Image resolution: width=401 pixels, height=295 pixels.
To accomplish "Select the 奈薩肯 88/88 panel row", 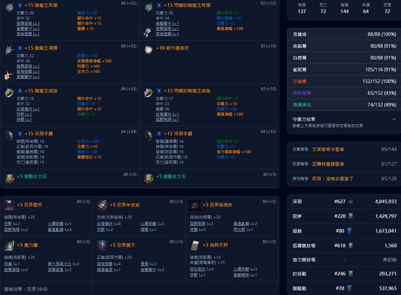I will [344, 34].
